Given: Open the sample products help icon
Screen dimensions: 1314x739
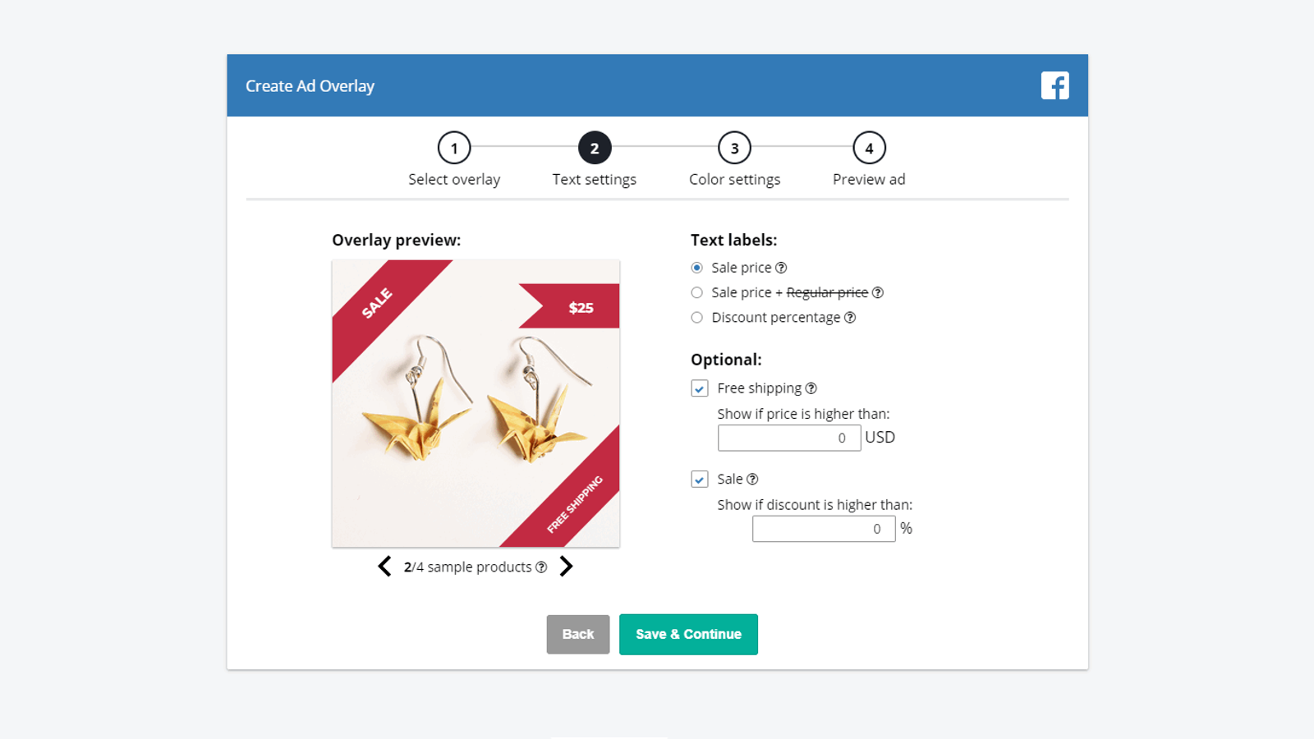Looking at the screenshot, I should click(x=541, y=567).
